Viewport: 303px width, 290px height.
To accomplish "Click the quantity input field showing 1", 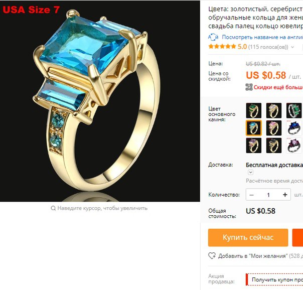I will (x=268, y=195).
